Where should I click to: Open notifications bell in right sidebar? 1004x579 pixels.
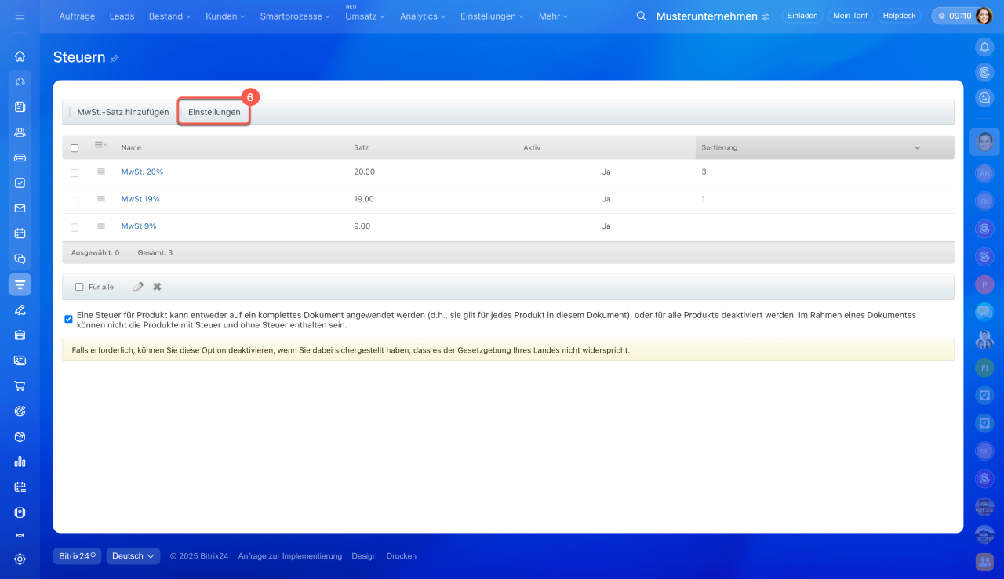[984, 47]
